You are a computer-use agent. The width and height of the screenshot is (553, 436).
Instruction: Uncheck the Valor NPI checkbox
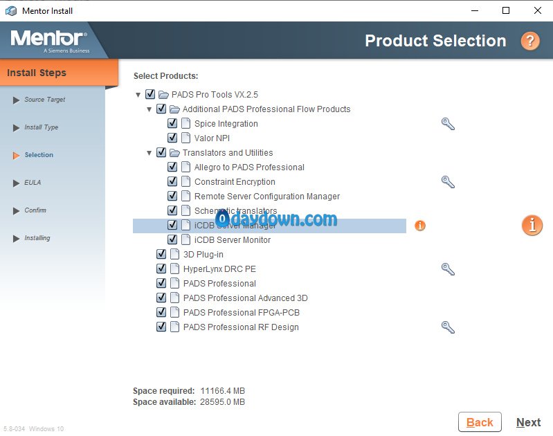click(172, 138)
